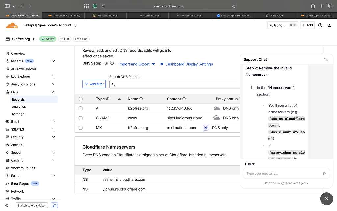Viewport: 337px width, 211px height.
Task: Click proxy cloud icon in A record row
Action: [216, 108]
